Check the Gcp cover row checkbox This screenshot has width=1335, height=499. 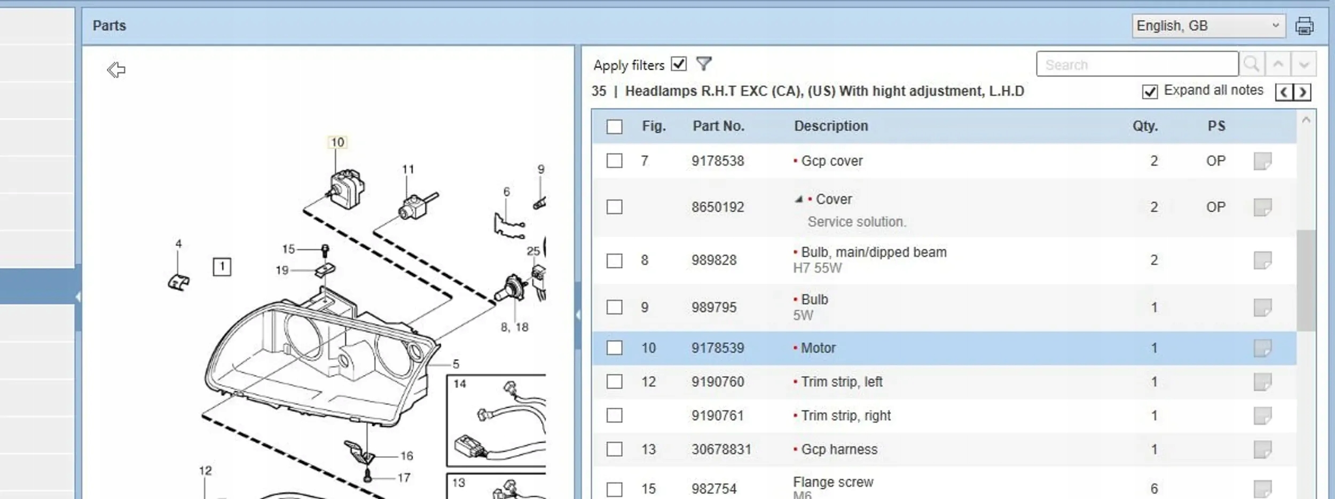point(615,161)
